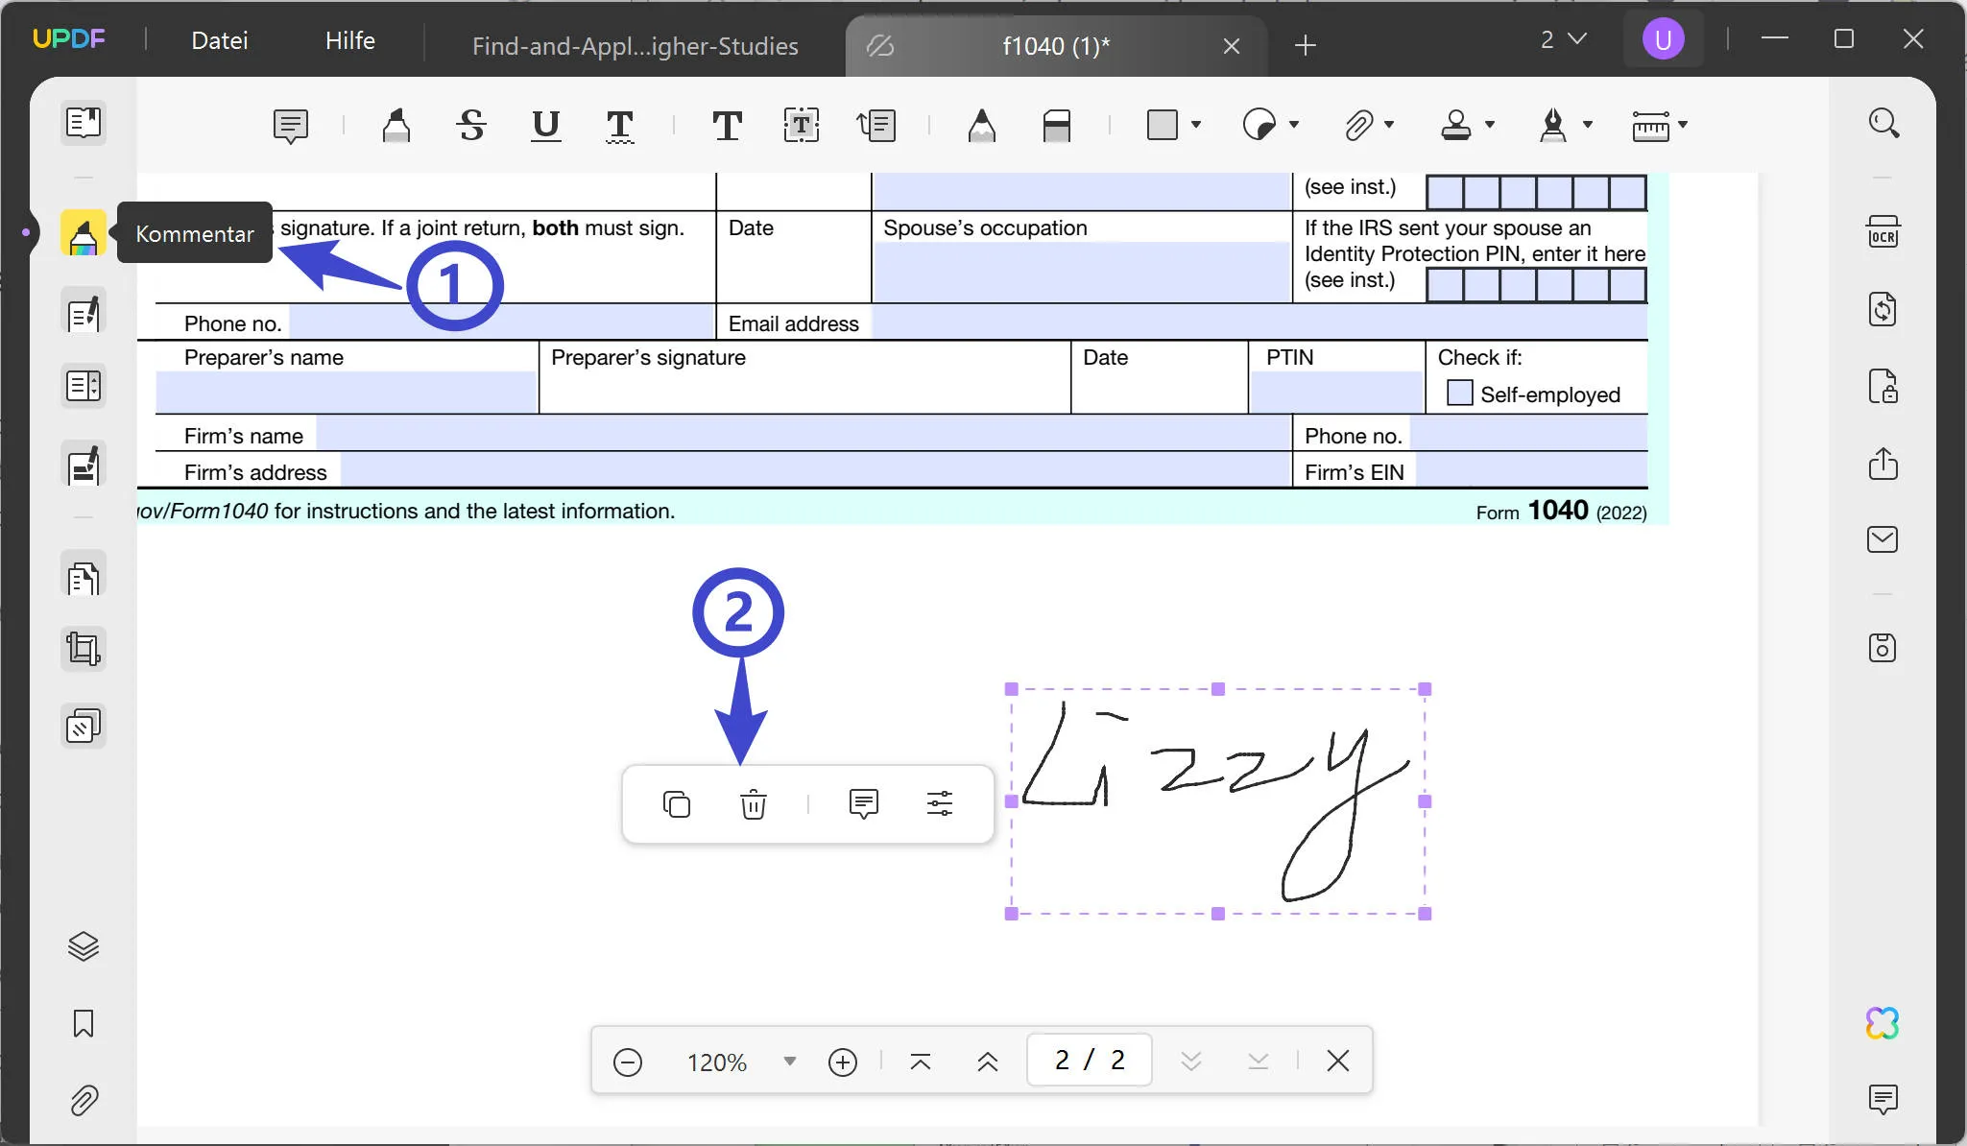
Task: Toggle the Underline annotation tool
Action: tap(544, 126)
